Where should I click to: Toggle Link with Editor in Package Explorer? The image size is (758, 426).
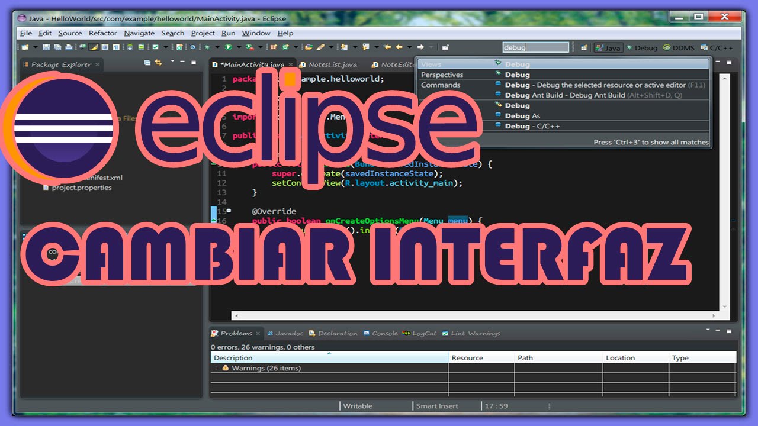click(158, 62)
